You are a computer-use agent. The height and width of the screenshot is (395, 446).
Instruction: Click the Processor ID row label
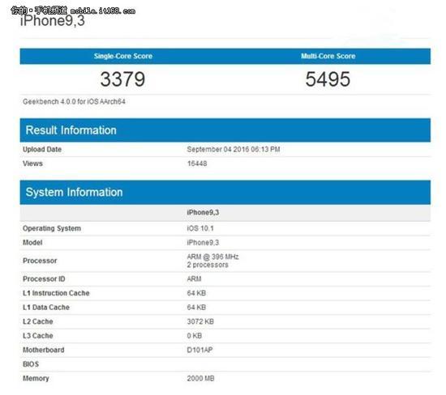tap(44, 279)
